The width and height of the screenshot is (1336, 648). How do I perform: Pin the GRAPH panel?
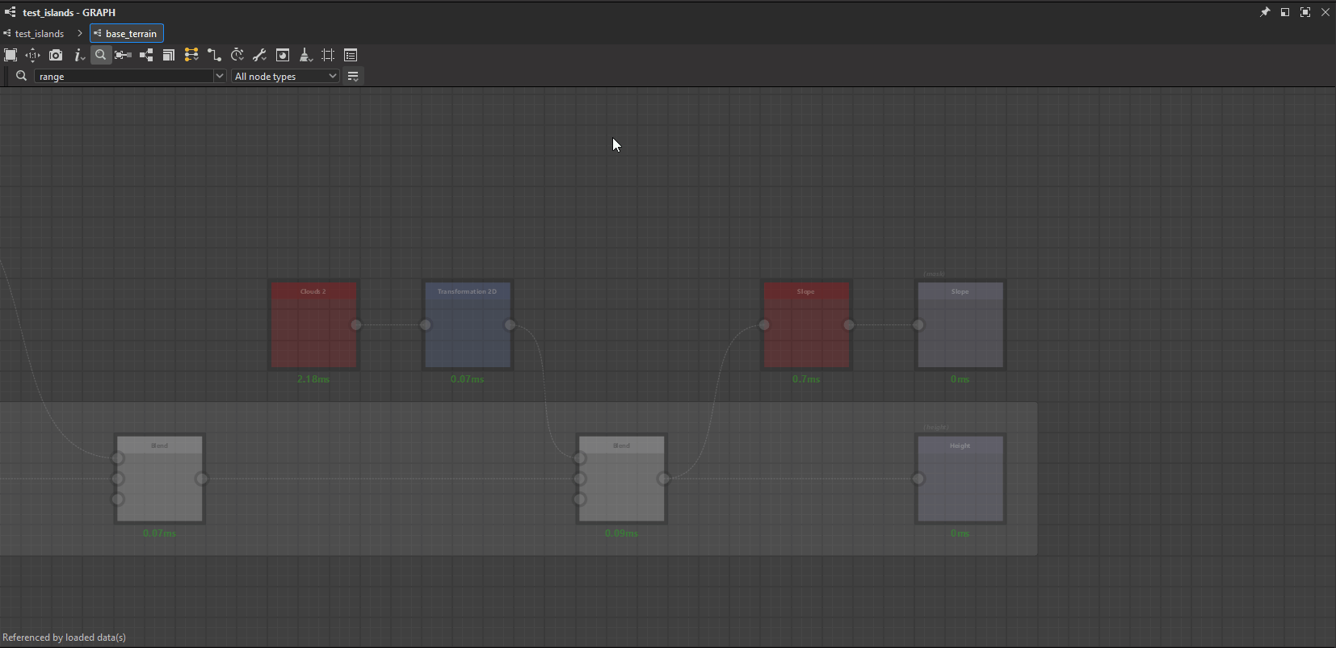(1265, 12)
